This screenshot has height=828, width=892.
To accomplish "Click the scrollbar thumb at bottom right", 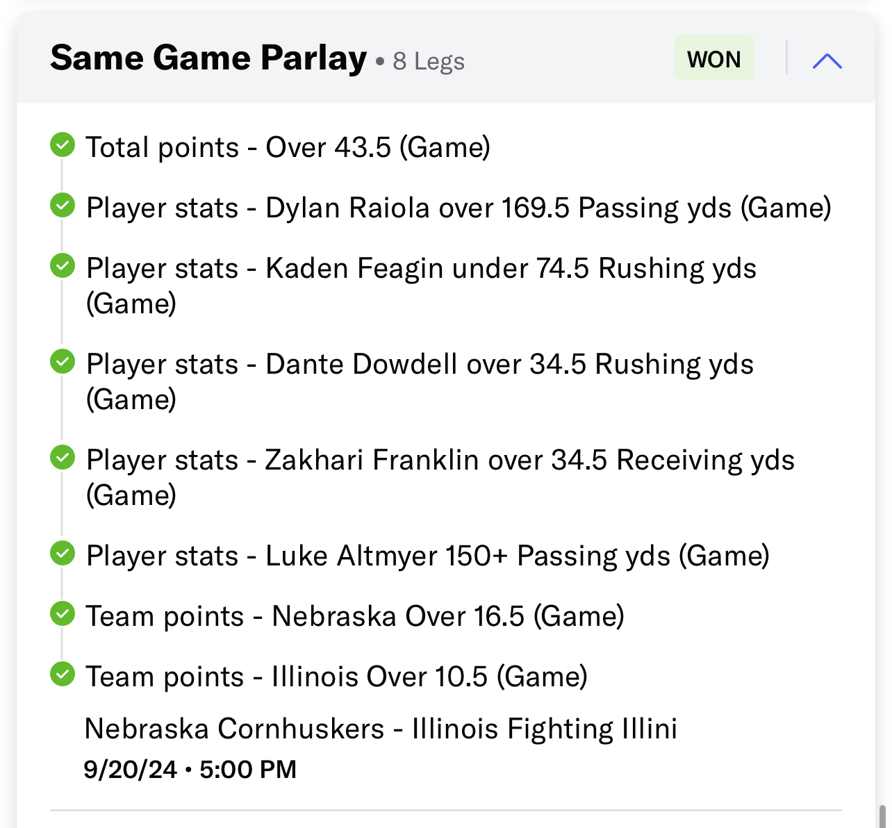I will coord(882,816).
